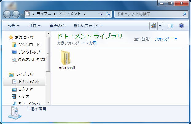The image size is (191, 124).
Task: Click the microsoft folder name label
Action: 67,68
